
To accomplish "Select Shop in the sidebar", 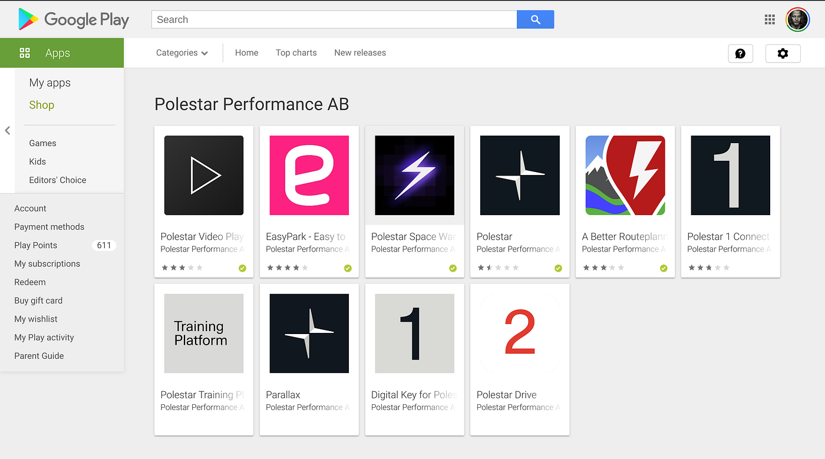I will [x=42, y=105].
